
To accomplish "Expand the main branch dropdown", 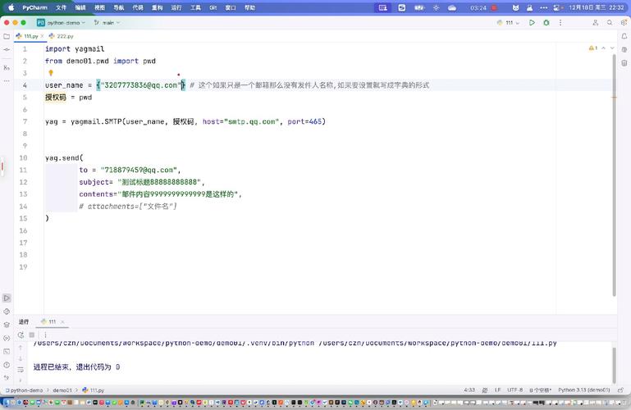I will (x=107, y=23).
